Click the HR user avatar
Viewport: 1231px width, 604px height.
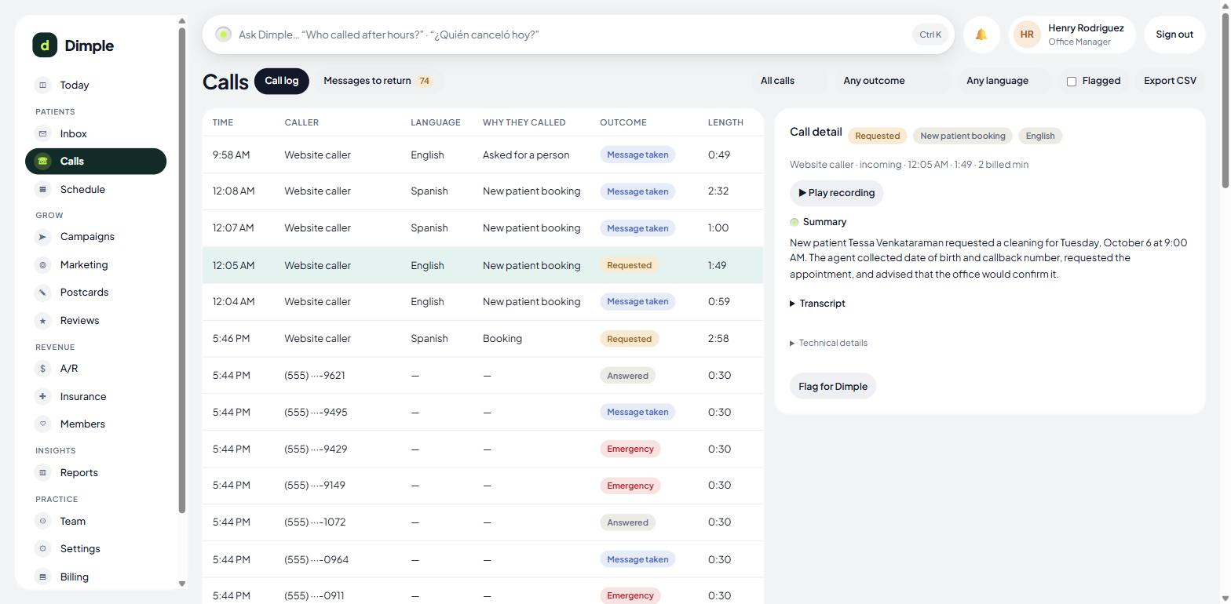1027,35
